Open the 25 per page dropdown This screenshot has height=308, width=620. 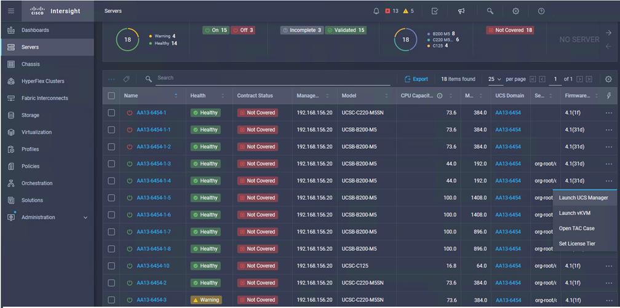point(495,79)
